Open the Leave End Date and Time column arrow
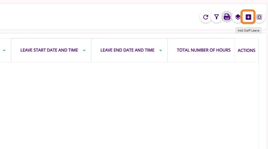268x149 pixels. click(161, 50)
